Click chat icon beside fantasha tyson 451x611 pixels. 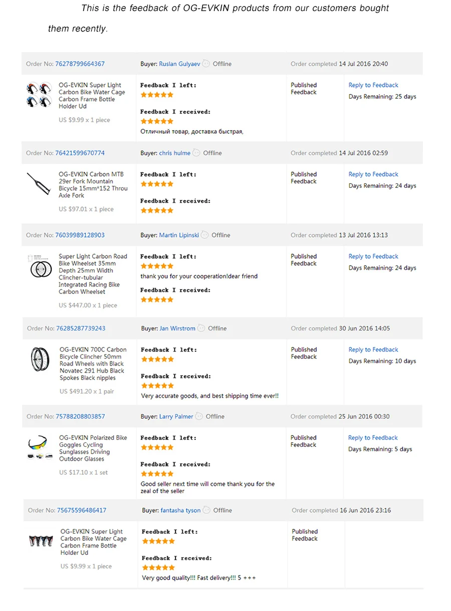(206, 510)
